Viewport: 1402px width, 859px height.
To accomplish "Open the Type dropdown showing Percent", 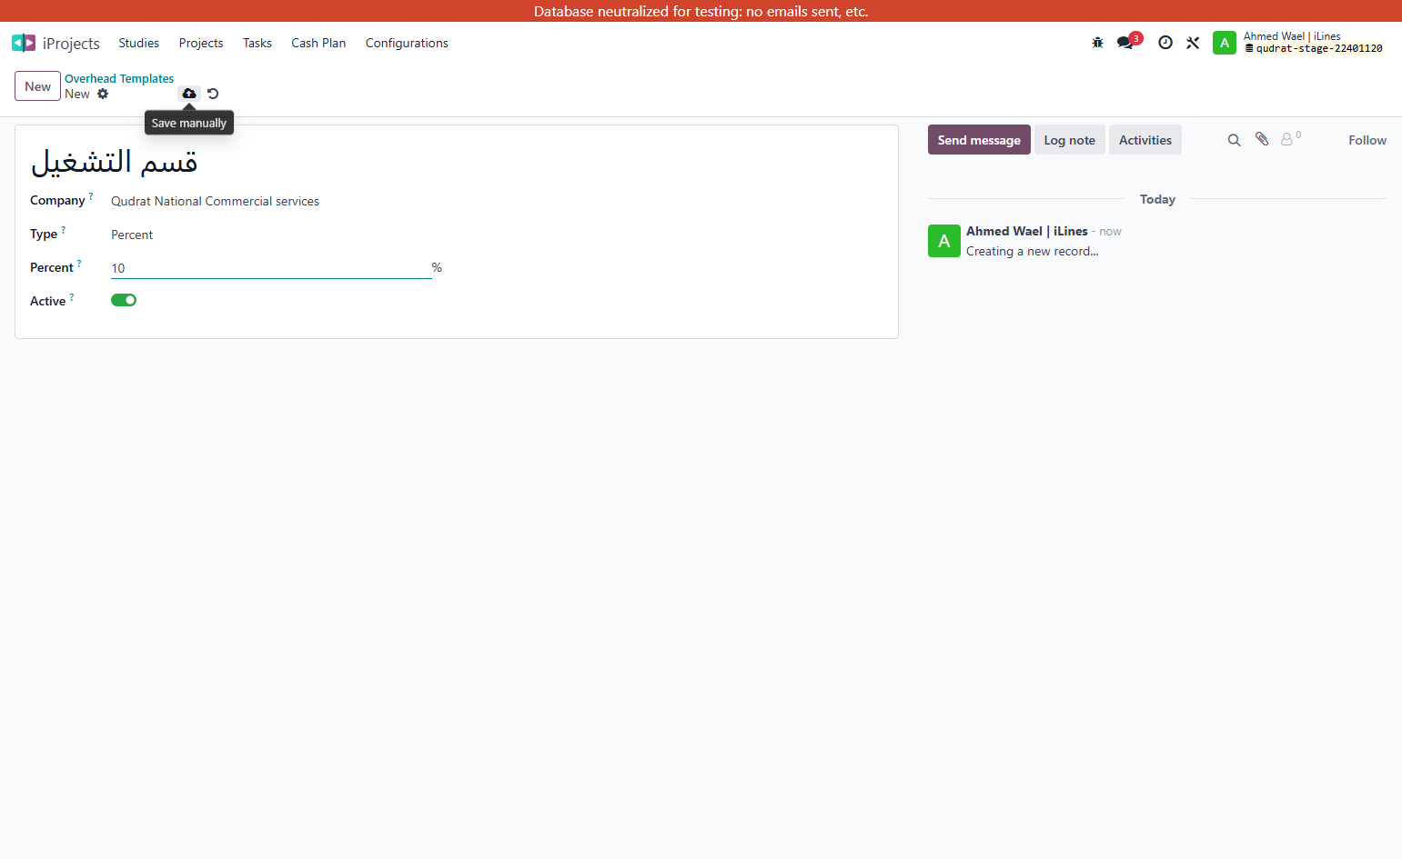I will coord(271,235).
